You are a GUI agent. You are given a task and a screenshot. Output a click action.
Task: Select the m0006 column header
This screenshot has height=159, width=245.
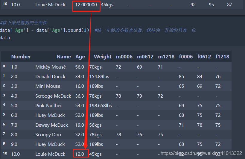click(x=124, y=57)
